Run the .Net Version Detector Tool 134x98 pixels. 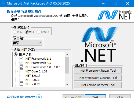click(x=98, y=85)
